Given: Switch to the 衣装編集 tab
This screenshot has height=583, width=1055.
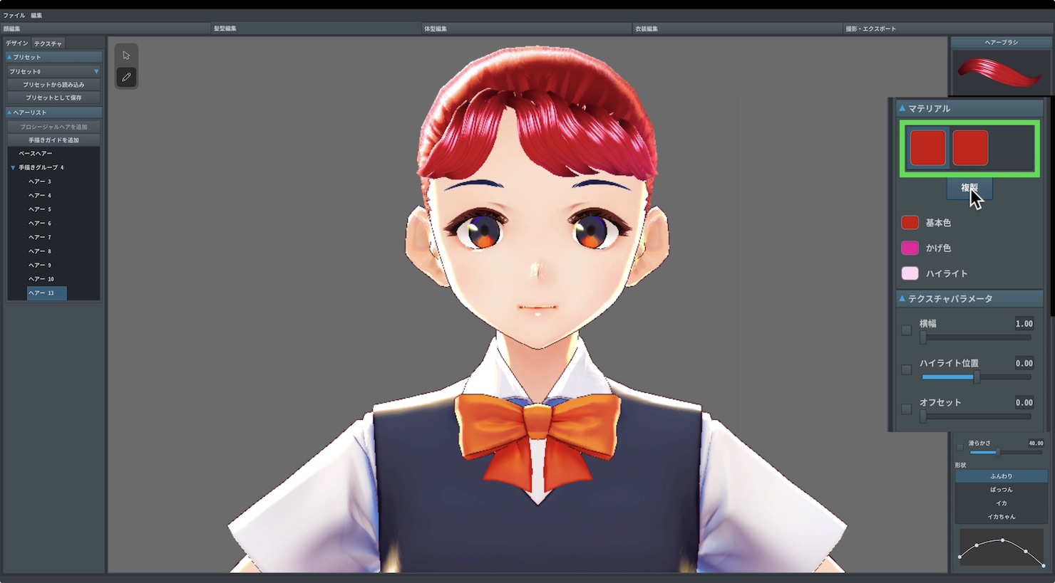Looking at the screenshot, I should pos(737,28).
